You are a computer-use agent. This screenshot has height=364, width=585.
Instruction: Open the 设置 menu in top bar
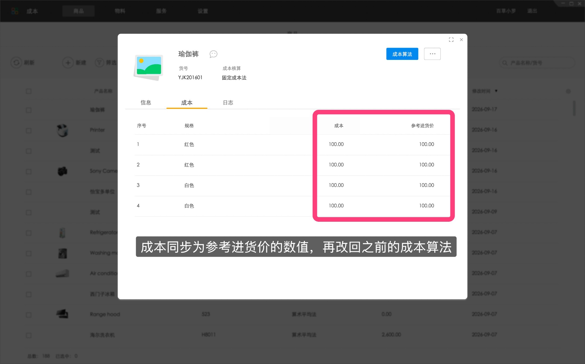[203, 11]
